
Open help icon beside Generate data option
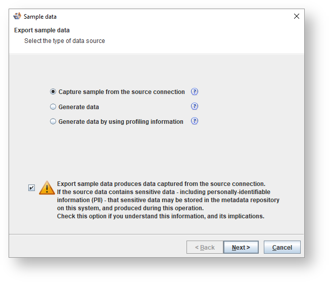[195, 106]
